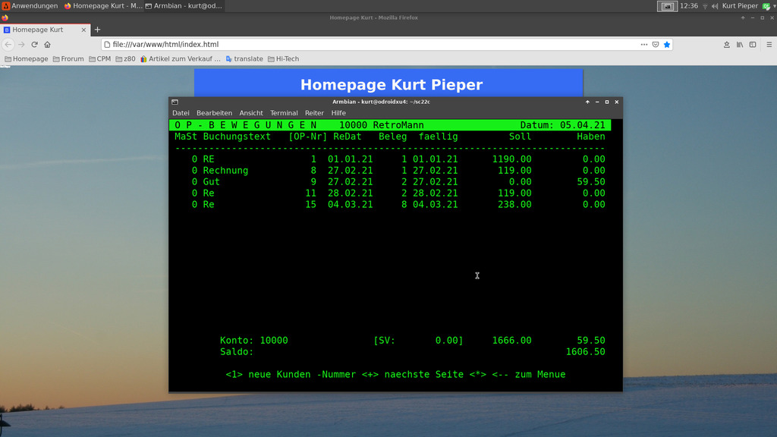
Task: Click the volume speaker icon in panel
Action: 714,6
